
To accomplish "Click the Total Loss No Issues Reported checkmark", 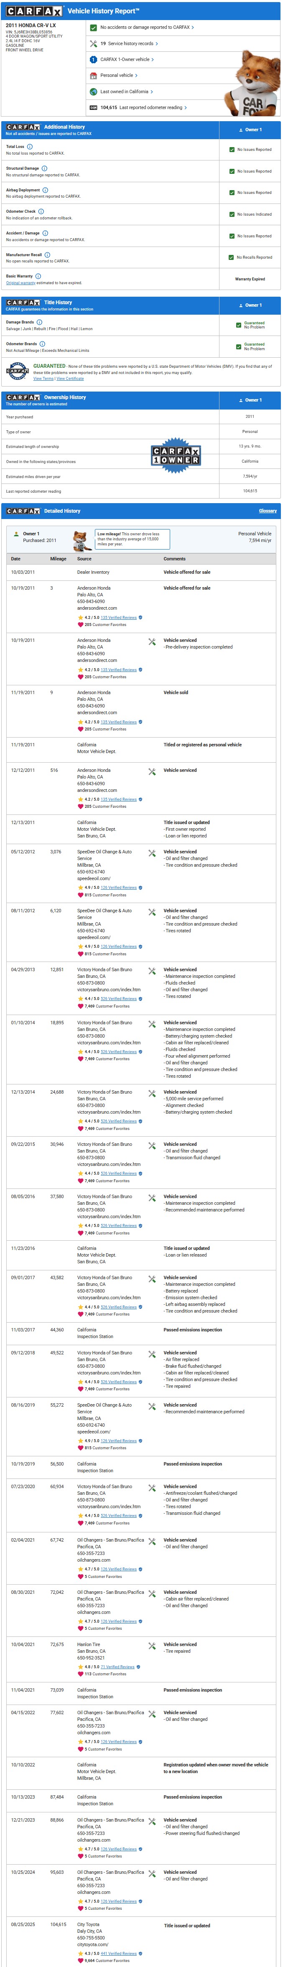I will coord(232,150).
